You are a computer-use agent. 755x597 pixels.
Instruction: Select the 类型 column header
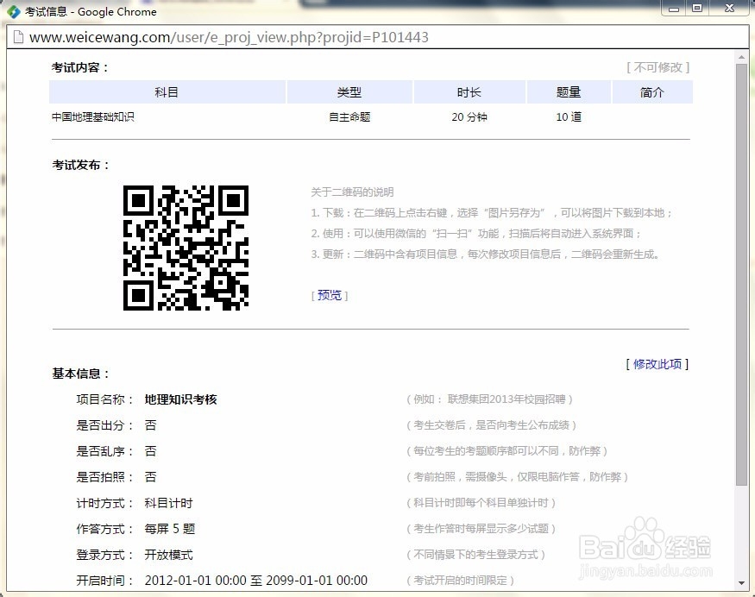pyautogui.click(x=349, y=91)
